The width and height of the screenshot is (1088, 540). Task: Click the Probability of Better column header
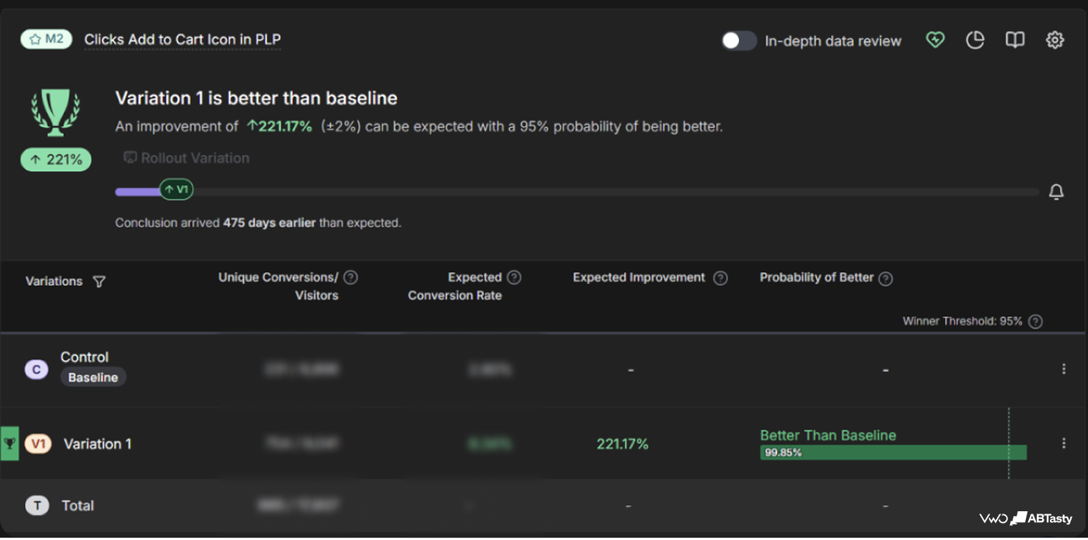click(817, 277)
